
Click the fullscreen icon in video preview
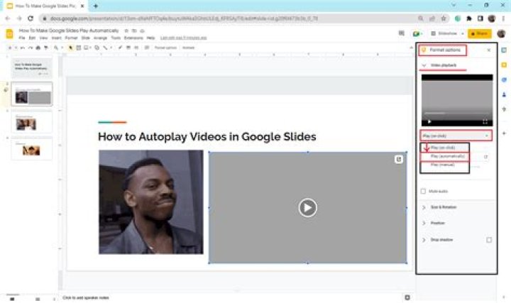point(485,121)
